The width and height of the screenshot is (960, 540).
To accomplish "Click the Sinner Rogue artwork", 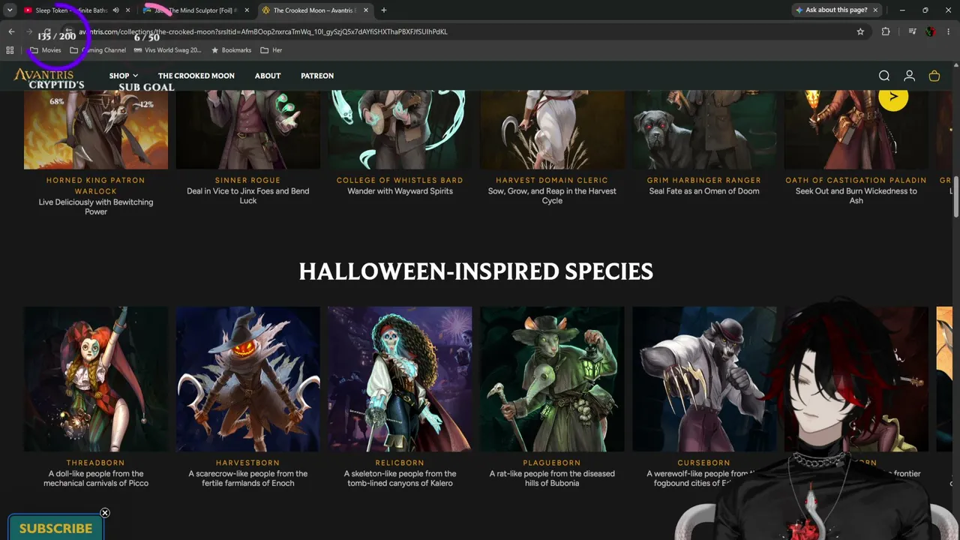I will [248, 129].
